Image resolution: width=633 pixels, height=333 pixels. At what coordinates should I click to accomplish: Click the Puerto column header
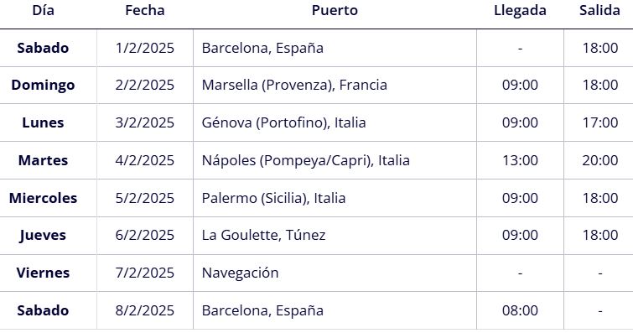(x=335, y=11)
